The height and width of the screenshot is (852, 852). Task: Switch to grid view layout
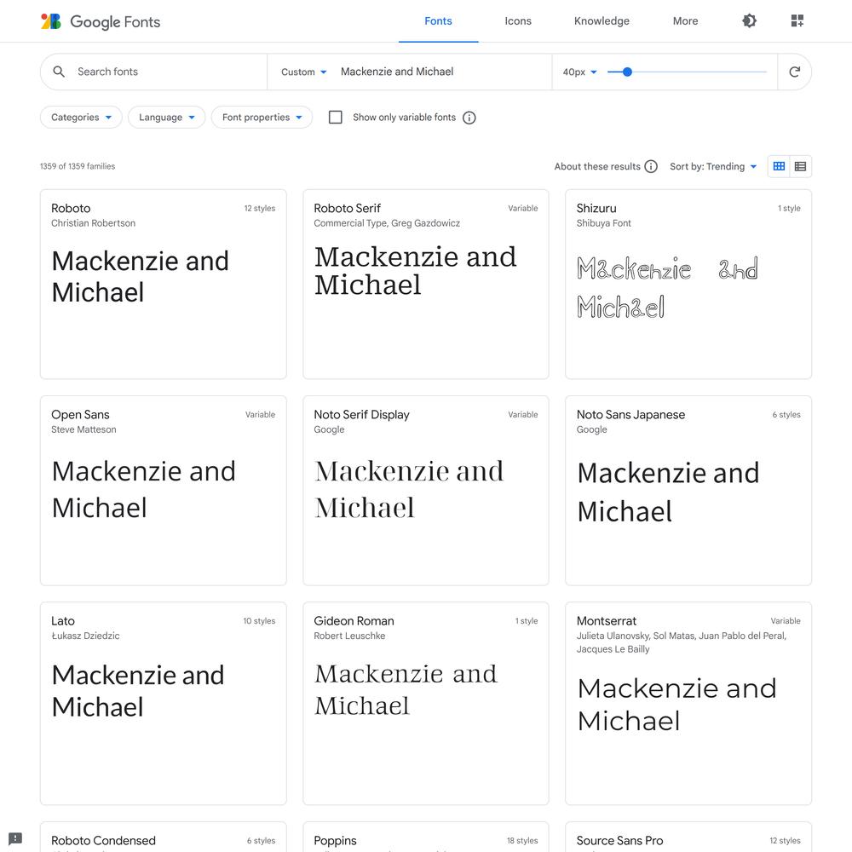[779, 167]
